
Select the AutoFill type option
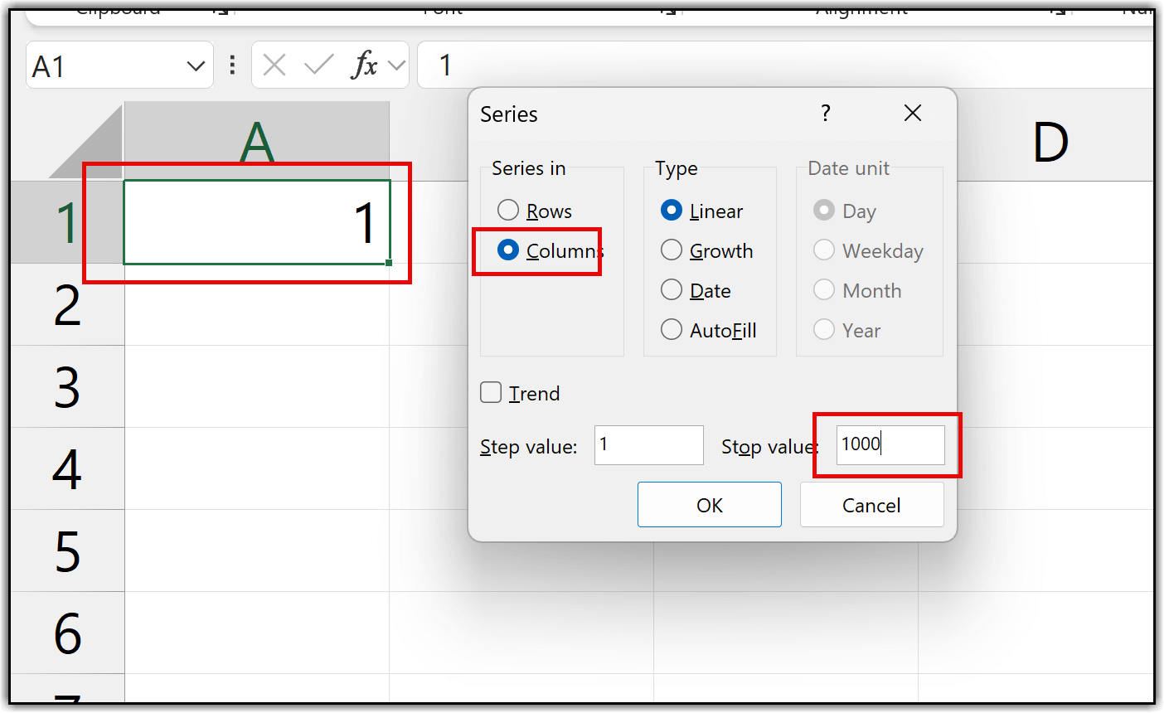coord(672,330)
